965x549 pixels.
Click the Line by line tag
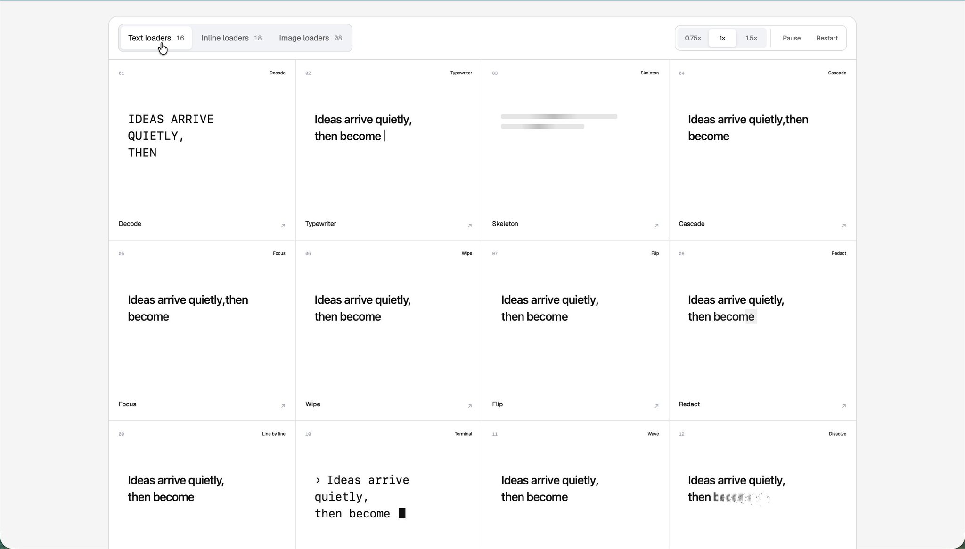click(274, 434)
